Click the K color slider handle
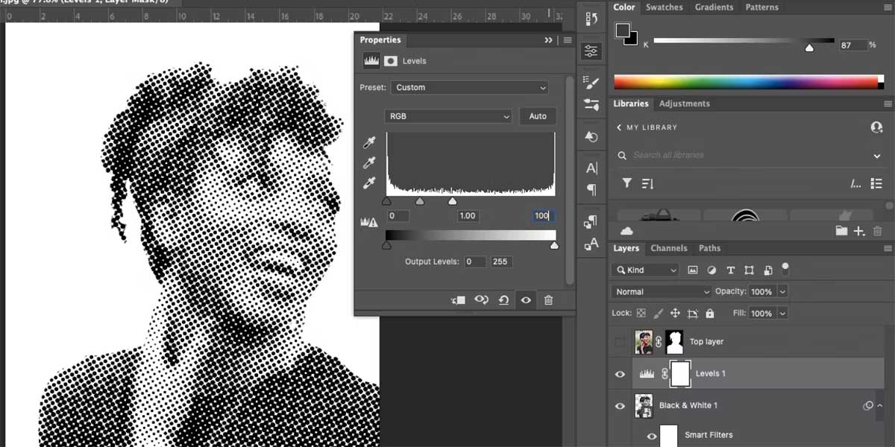 click(809, 48)
